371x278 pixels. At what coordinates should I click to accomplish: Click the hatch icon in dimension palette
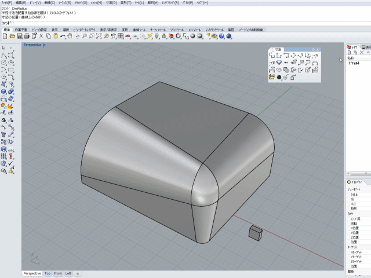[286, 70]
